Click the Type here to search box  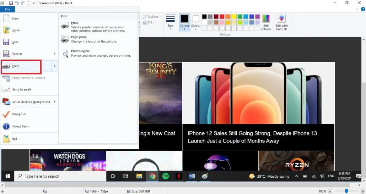point(60,176)
